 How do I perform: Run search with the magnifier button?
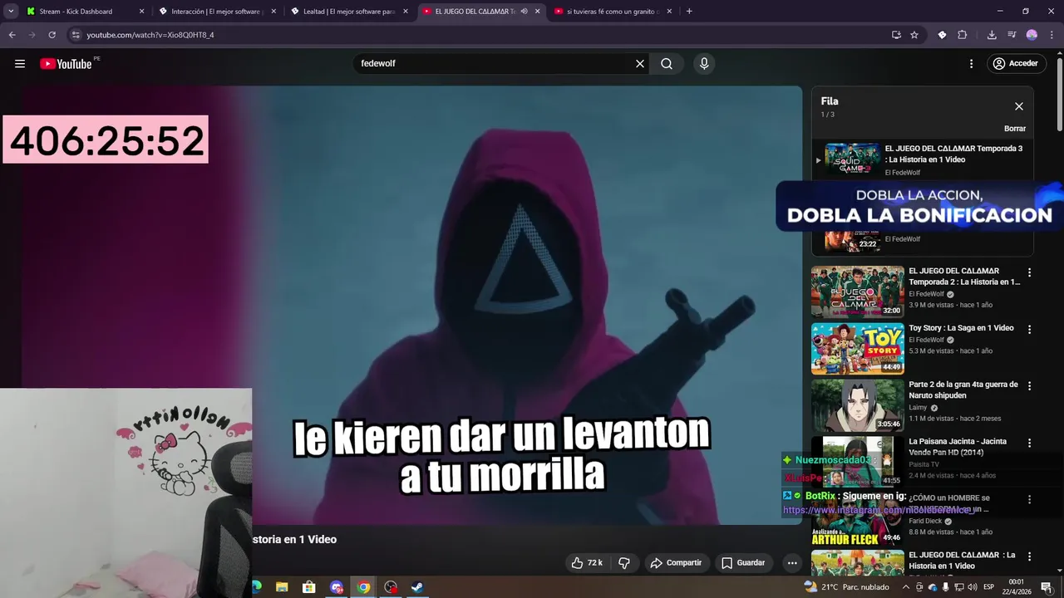(x=667, y=64)
